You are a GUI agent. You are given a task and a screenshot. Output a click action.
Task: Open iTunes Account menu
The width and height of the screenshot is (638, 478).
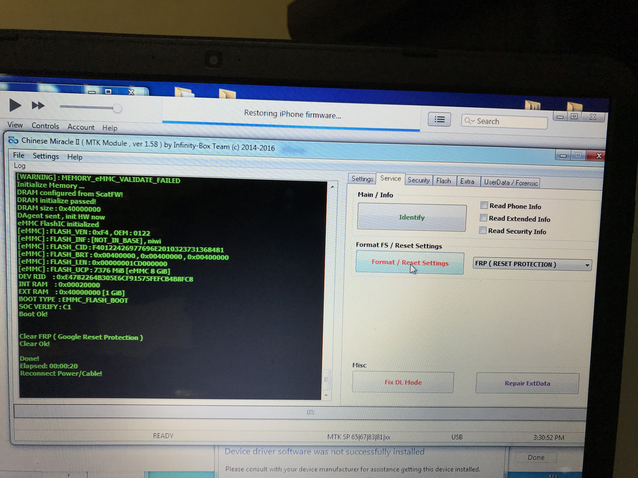[x=81, y=127]
